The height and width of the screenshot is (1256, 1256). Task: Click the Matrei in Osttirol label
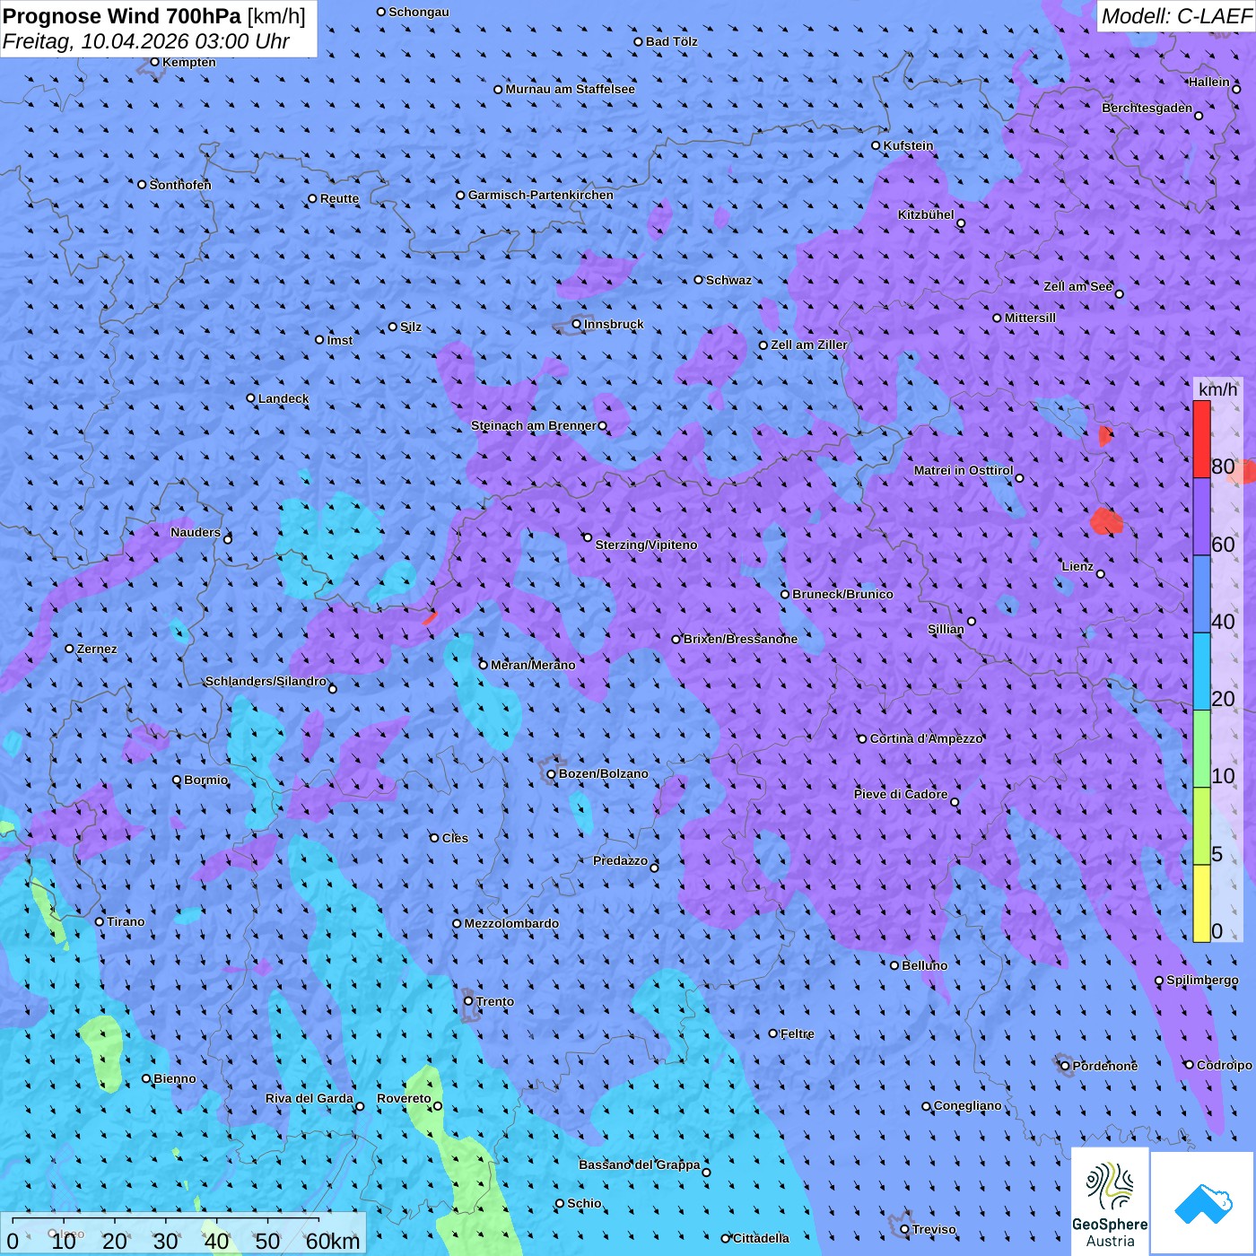[x=964, y=470]
